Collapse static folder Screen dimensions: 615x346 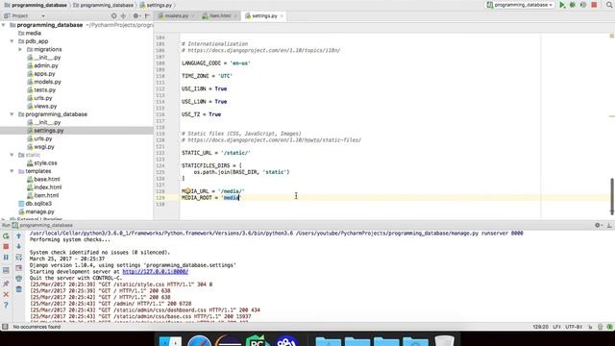pos(12,155)
